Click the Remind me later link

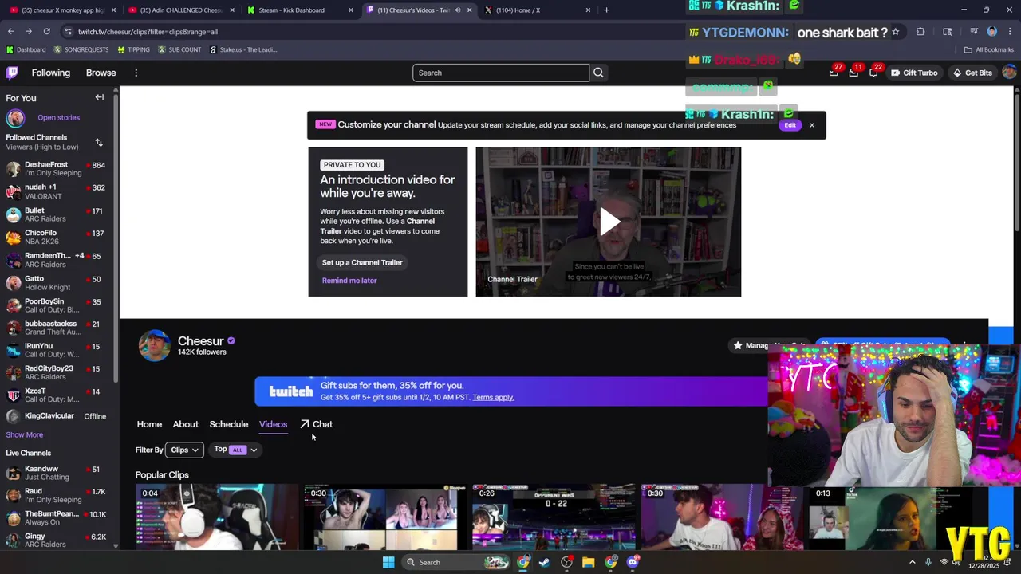[x=349, y=281]
